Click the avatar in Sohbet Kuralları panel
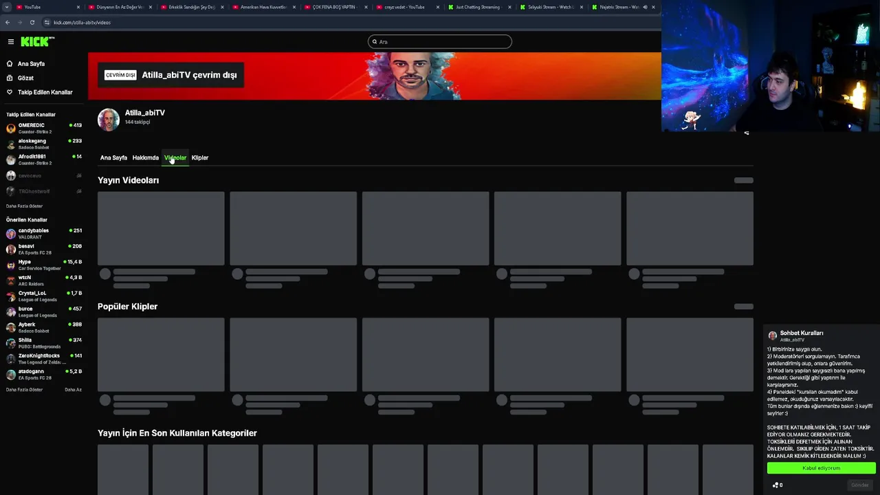Screen dimensions: 880x495 773,335
